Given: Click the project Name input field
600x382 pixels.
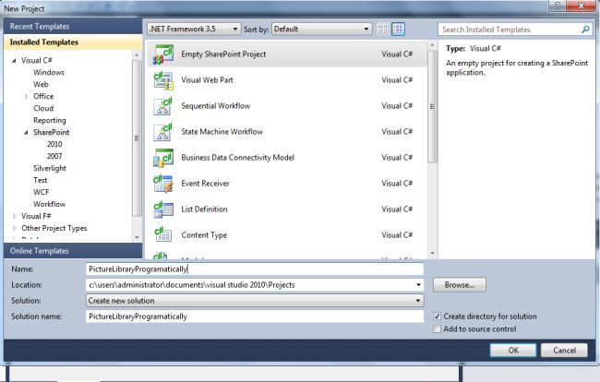Looking at the screenshot, I should [255, 269].
